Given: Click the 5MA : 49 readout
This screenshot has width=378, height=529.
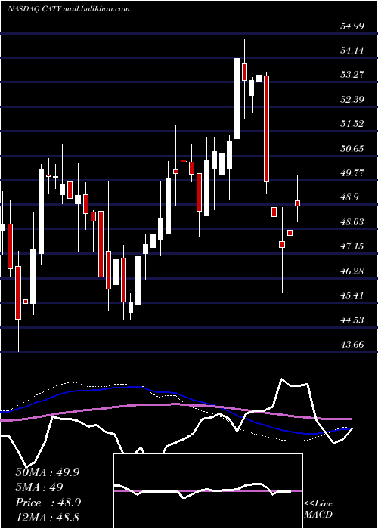Looking at the screenshot, I should (39, 487).
